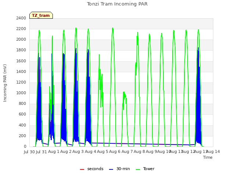Click the Time axis title
This screenshot has height=176, width=235.
coord(208,157)
